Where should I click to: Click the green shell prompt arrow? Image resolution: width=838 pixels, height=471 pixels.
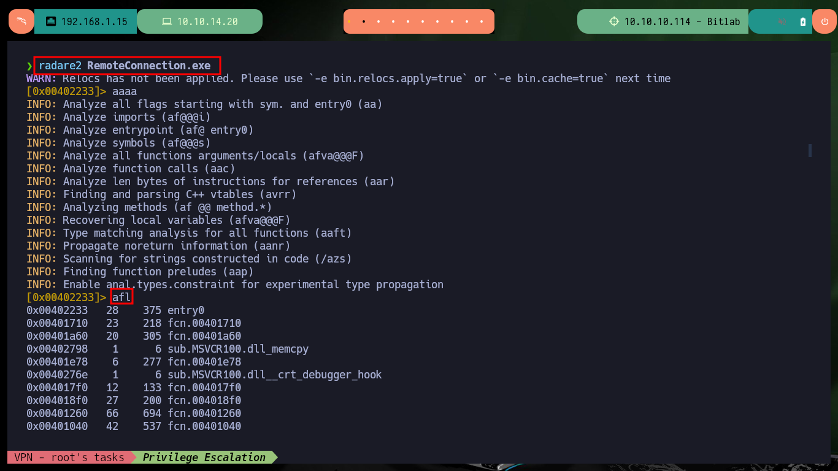pos(29,66)
